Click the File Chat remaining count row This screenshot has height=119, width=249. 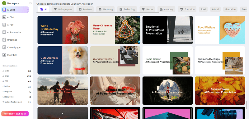(x=17, y=86)
